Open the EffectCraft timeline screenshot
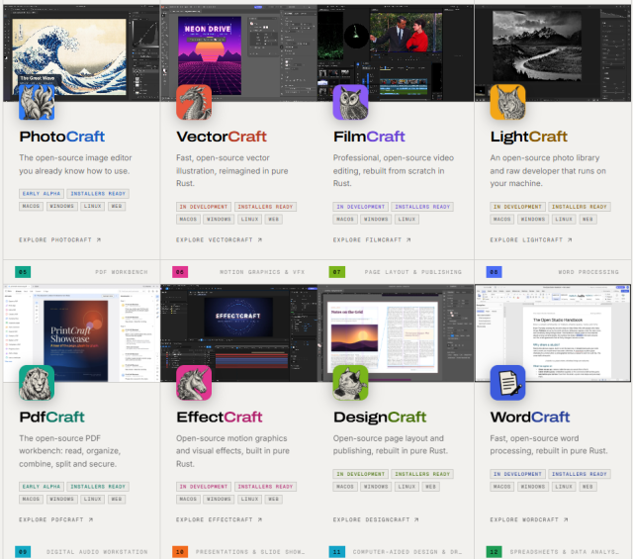633x559 pixels. 238,333
